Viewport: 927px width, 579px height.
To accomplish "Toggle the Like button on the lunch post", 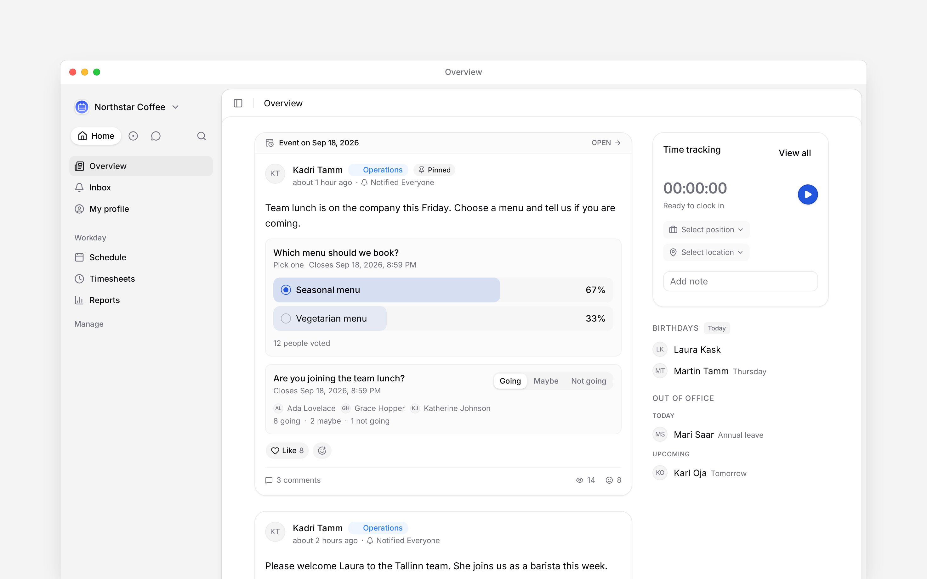I will [x=287, y=450].
